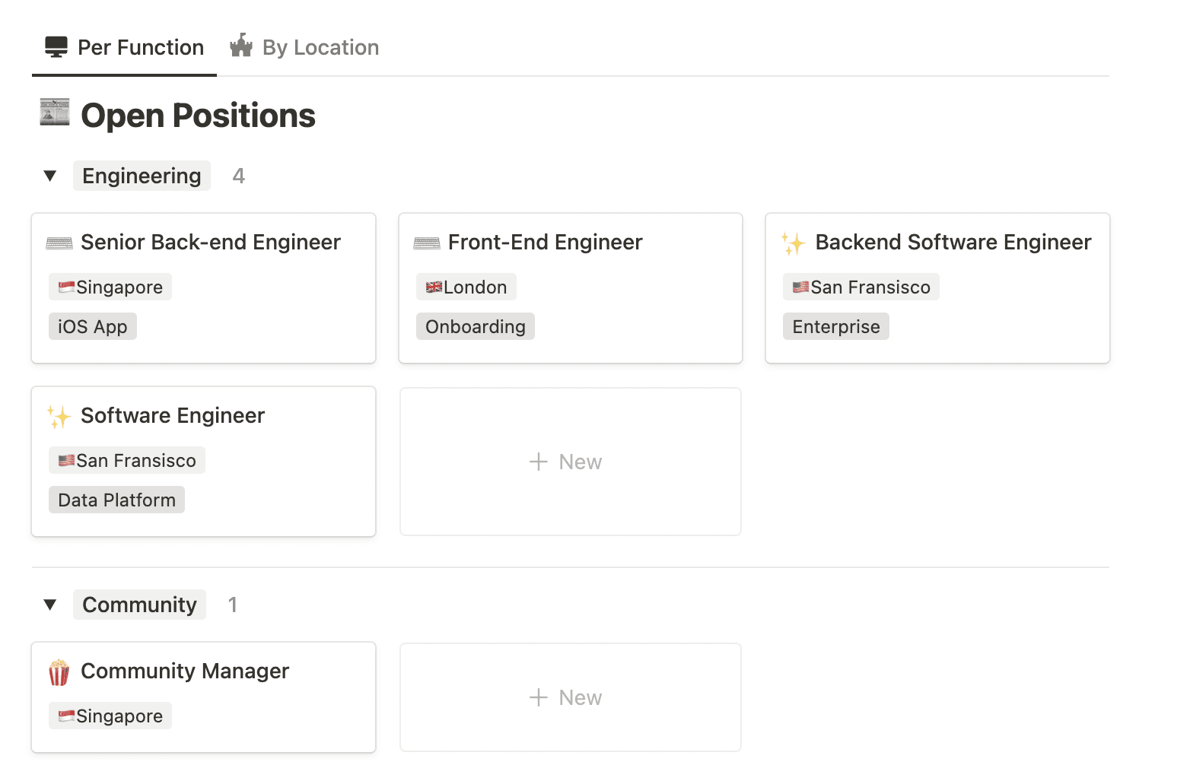
Task: Click sparkles icon on Backend Software Engineer
Action: click(x=793, y=243)
